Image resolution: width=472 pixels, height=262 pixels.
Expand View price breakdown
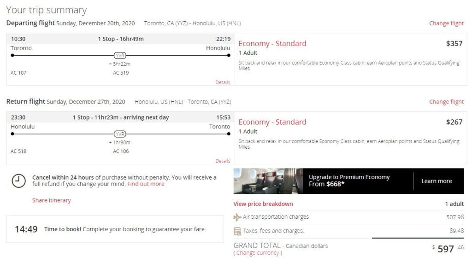point(263,204)
